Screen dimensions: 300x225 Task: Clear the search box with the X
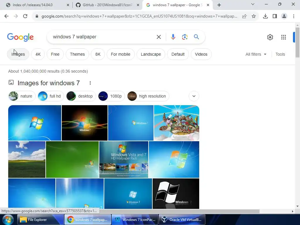click(x=159, y=37)
